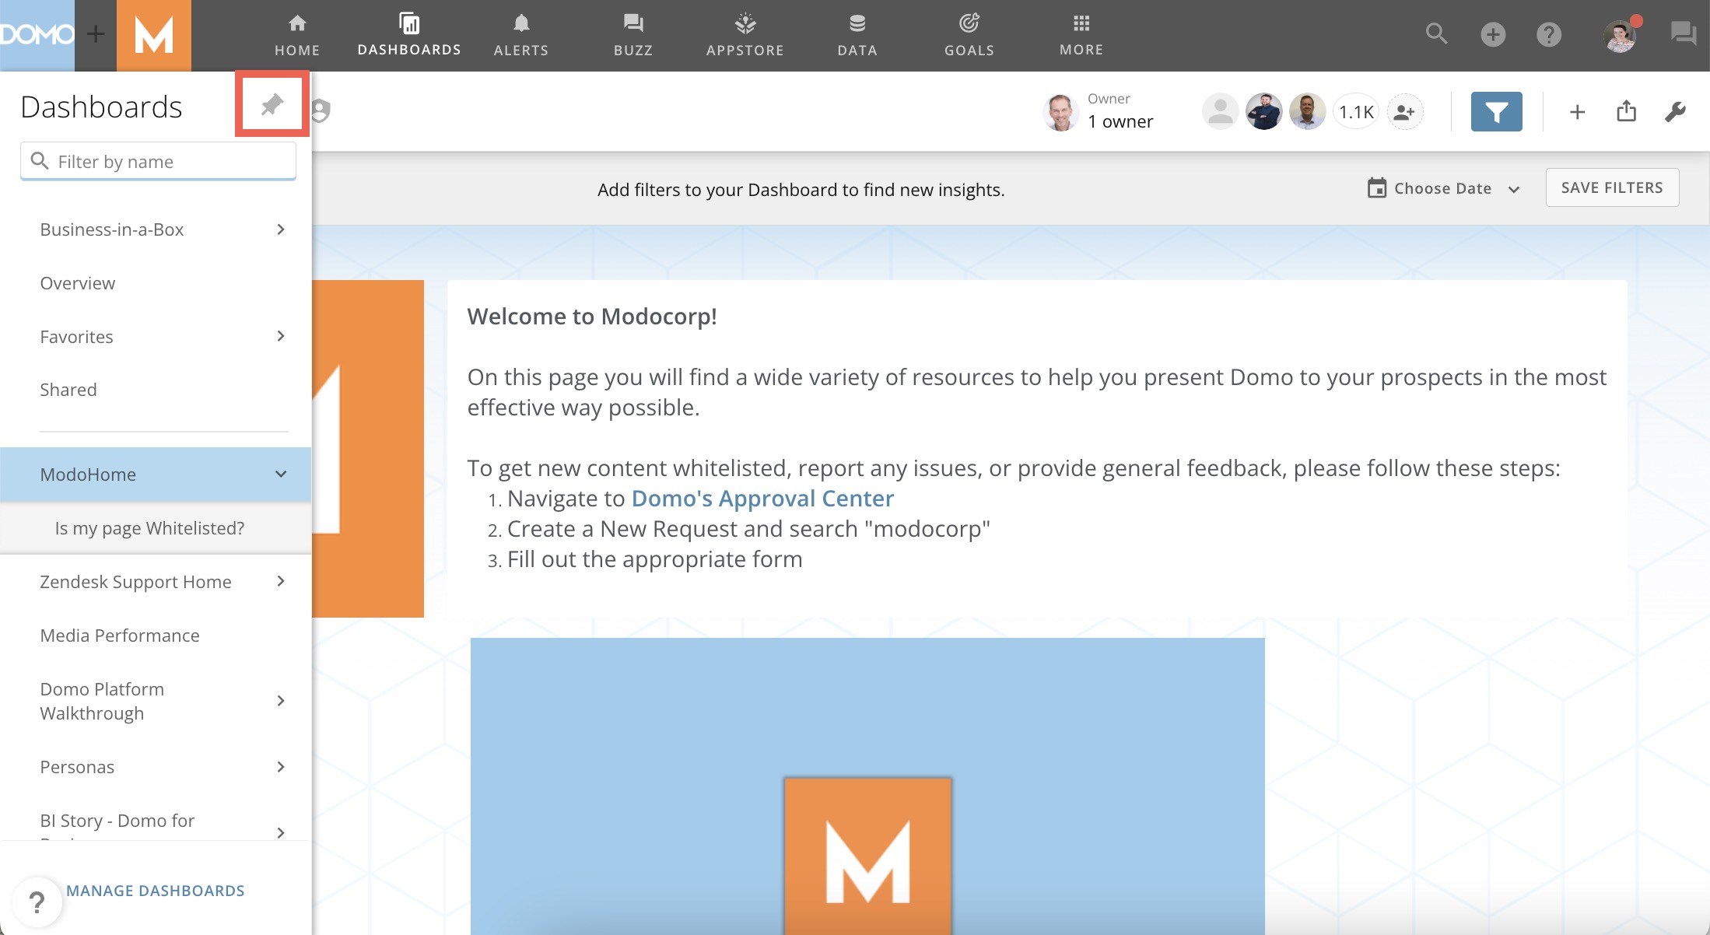Visit the Appstore navigation item
The width and height of the screenshot is (1710, 935).
click(745, 36)
